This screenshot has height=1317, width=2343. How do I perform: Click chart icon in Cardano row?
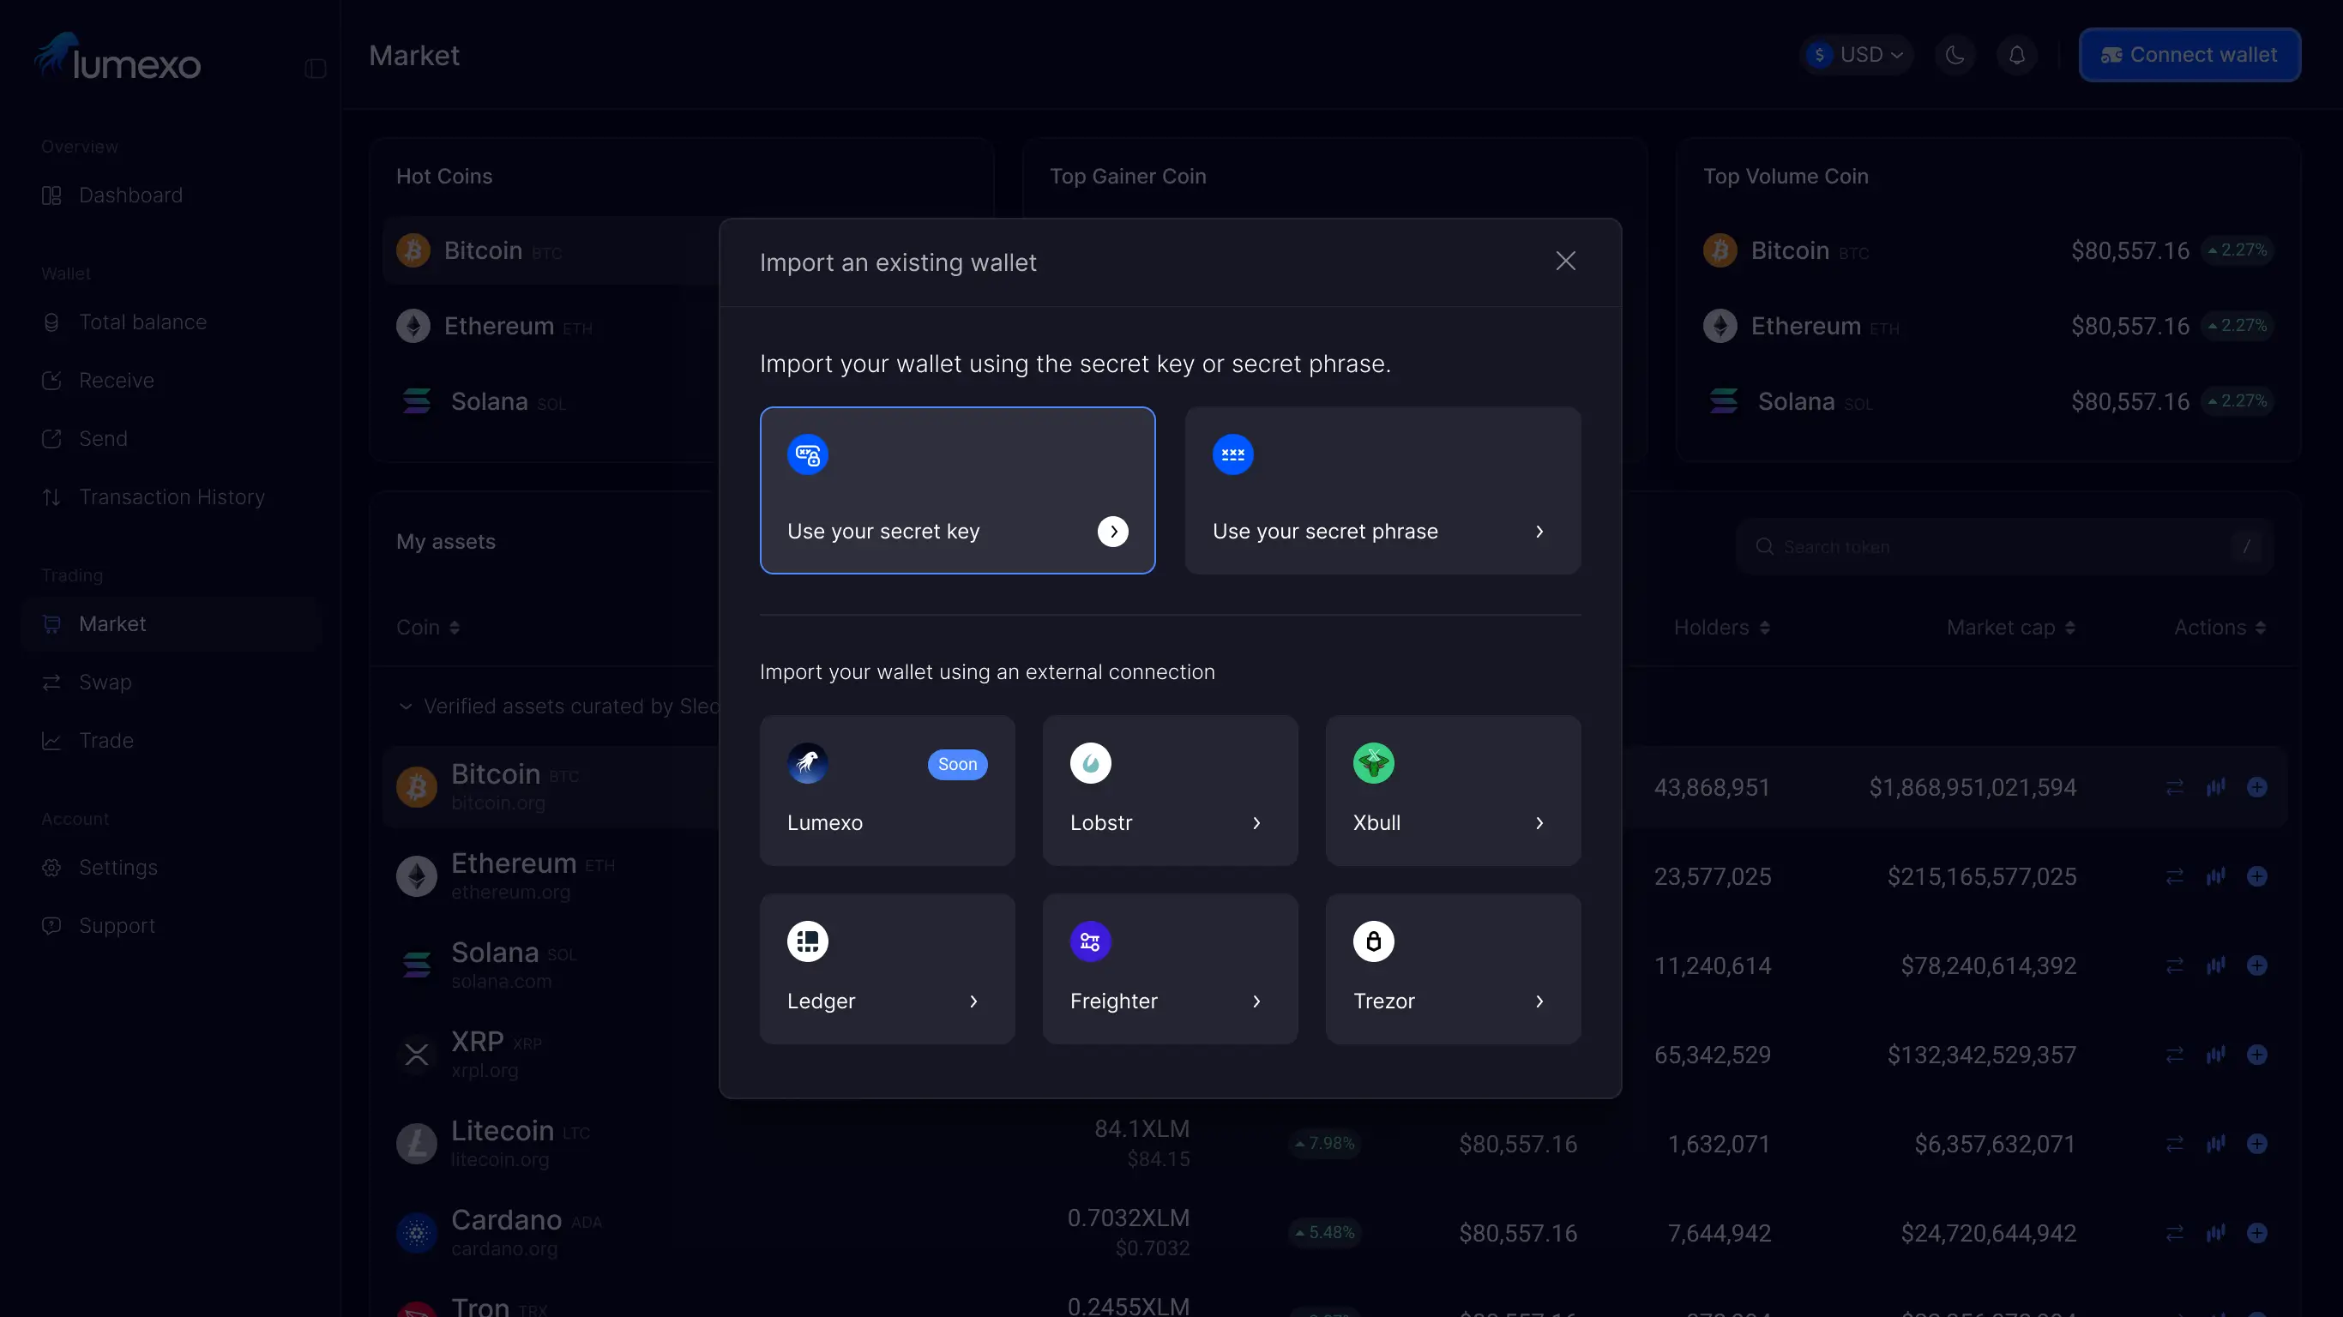[2216, 1233]
